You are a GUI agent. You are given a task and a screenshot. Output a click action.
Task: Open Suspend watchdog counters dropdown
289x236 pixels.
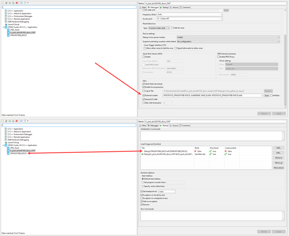[x=228, y=42]
